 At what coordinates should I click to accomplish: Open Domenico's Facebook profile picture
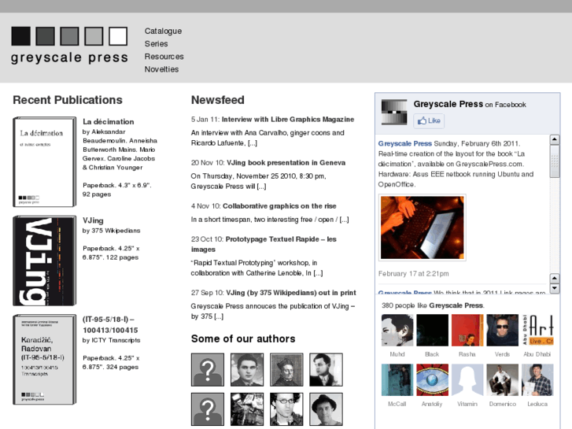coord(502,379)
